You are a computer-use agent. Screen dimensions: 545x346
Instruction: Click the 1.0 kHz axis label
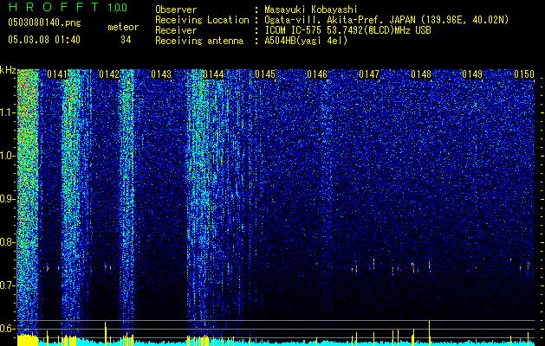click(8, 156)
